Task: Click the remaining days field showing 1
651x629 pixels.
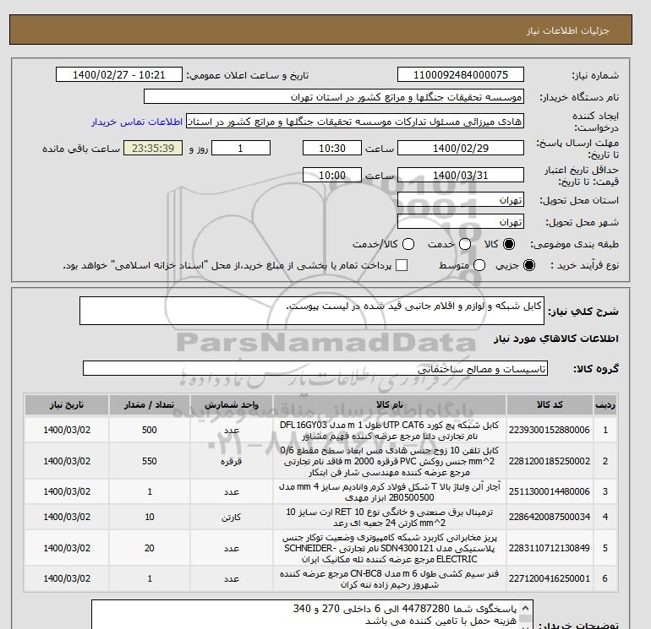Action: [x=241, y=148]
